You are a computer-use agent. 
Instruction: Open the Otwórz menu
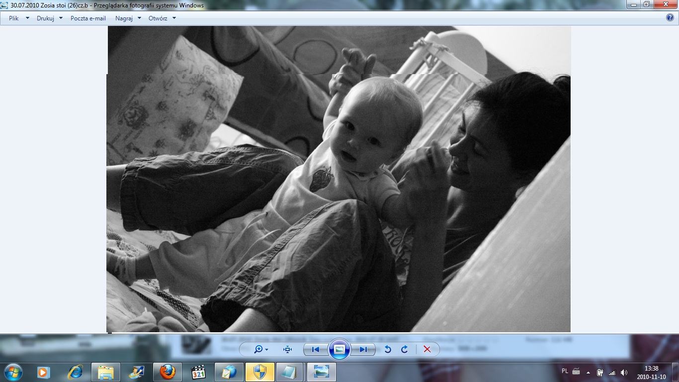click(x=162, y=18)
